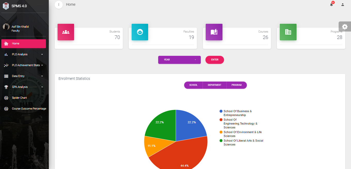Viewport: 351px width, 169px height.
Task: Expand the PLO Analysis menu
Action: (23, 55)
